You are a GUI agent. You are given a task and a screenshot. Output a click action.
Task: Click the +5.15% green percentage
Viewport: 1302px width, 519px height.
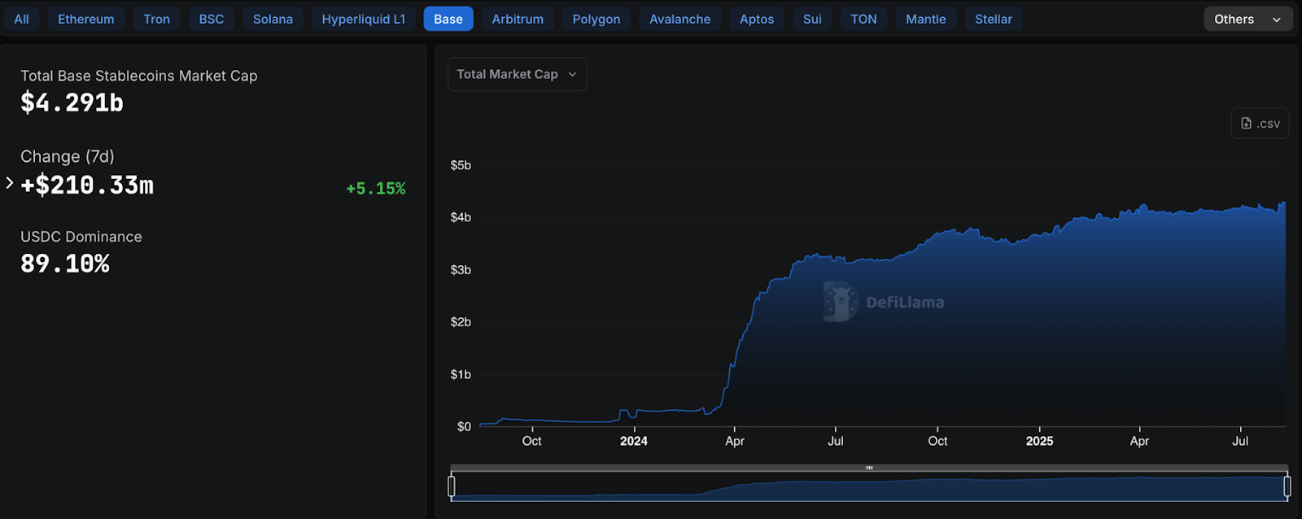pyautogui.click(x=376, y=189)
